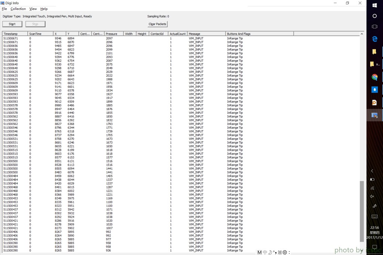383x255 pixels.
Task: Select the Y value 6799
Action: pos(71,53)
